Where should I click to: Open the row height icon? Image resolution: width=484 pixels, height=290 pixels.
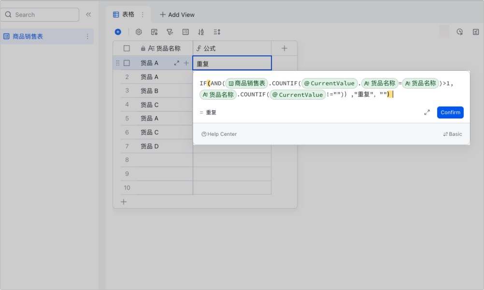pos(217,32)
